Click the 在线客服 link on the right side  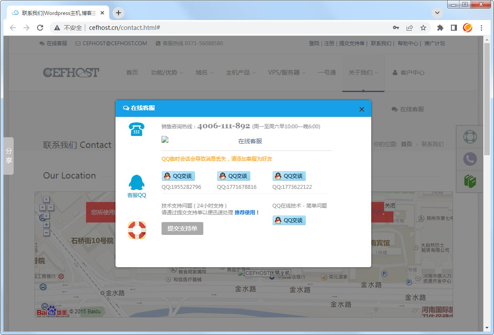[x=408, y=110]
